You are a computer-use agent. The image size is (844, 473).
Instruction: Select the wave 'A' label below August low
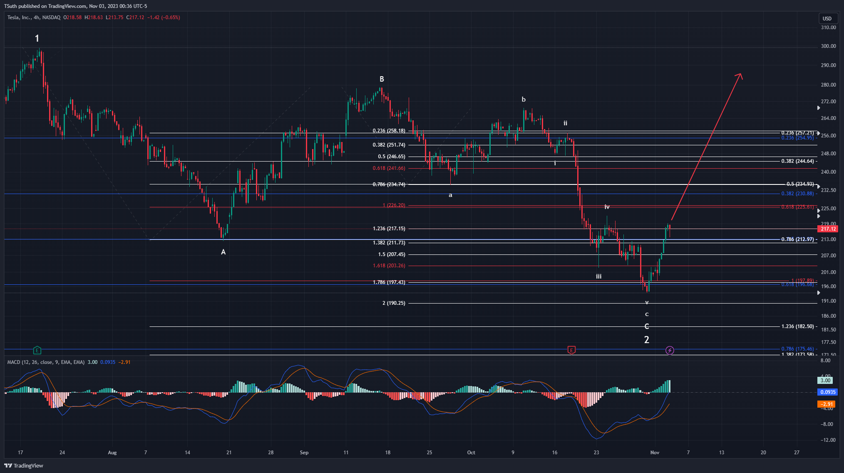pyautogui.click(x=223, y=252)
